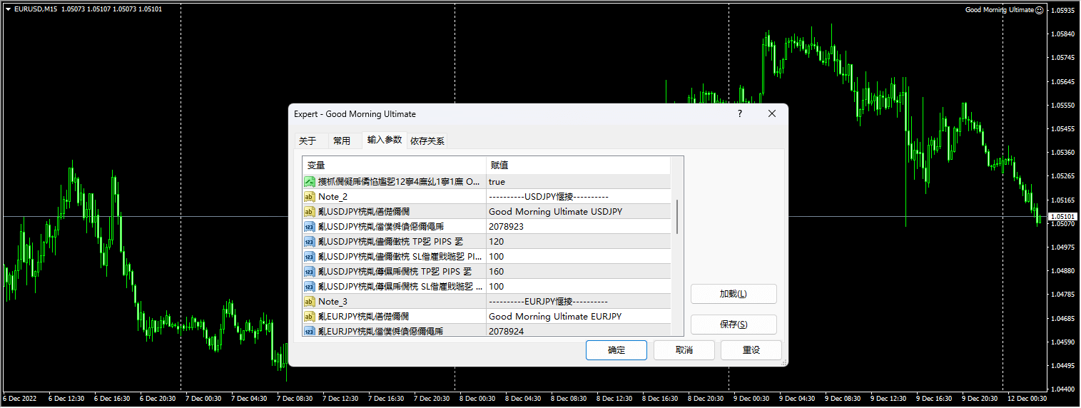Image resolution: width=1081 pixels, height=408 pixels.
Task: Open the 常用 tab
Action: [342, 141]
